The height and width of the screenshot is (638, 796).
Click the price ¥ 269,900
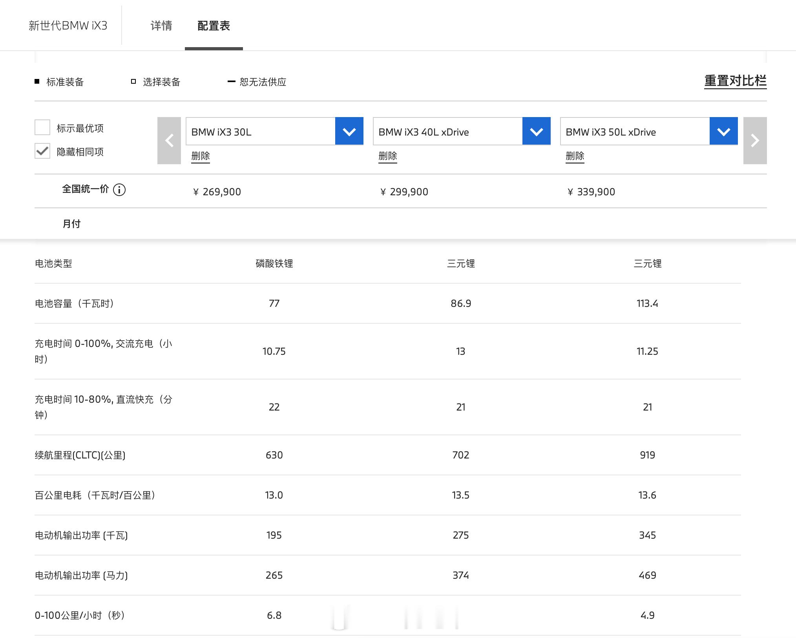217,192
